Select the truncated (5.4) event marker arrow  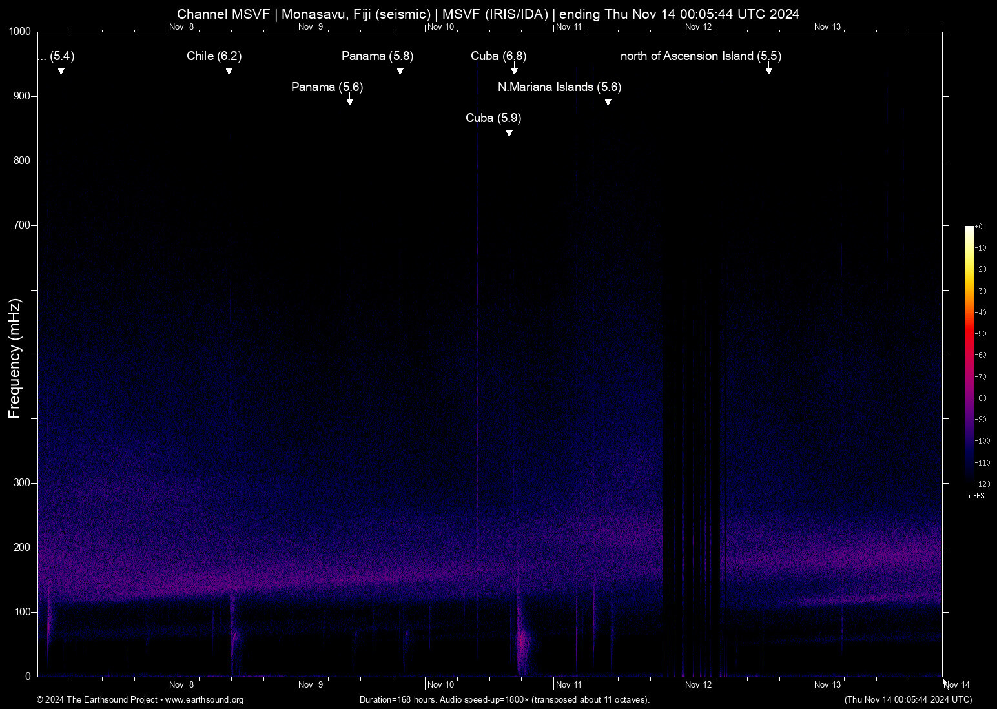61,70
